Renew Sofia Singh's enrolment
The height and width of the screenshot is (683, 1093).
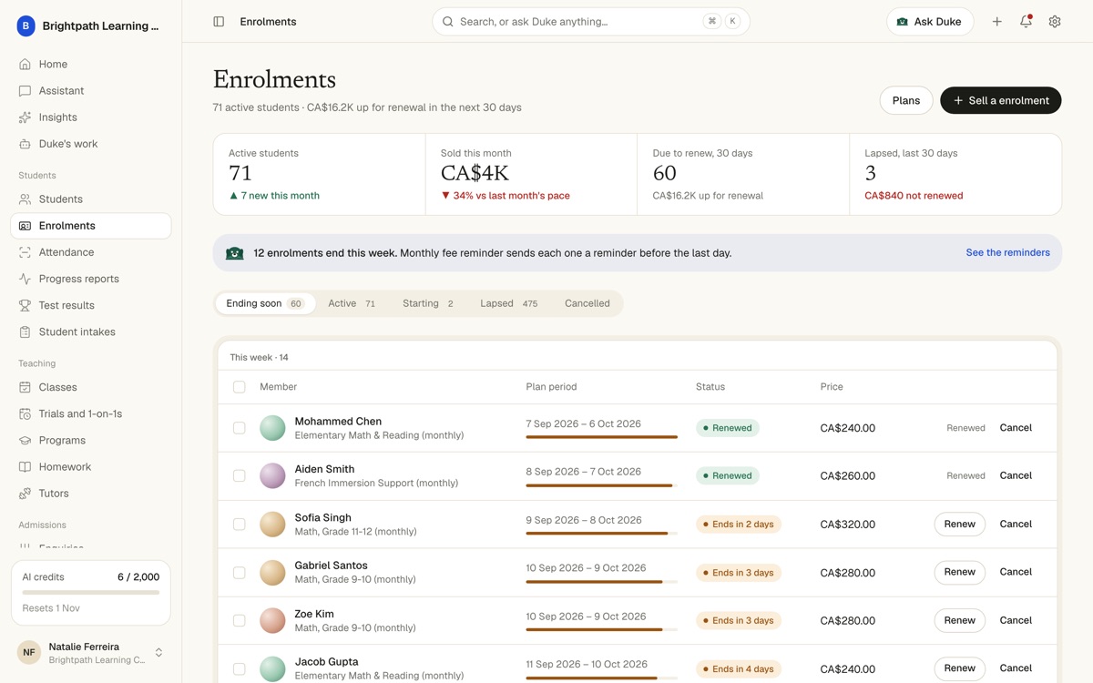pos(960,524)
